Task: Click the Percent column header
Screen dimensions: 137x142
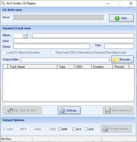Action: 121,67
